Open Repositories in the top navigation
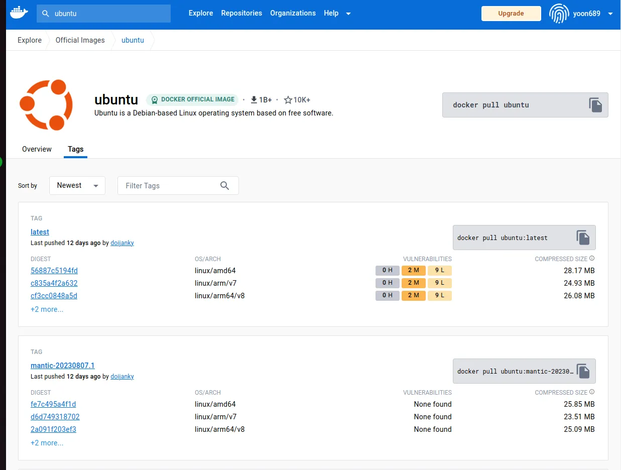This screenshot has height=470, width=621. (241, 13)
